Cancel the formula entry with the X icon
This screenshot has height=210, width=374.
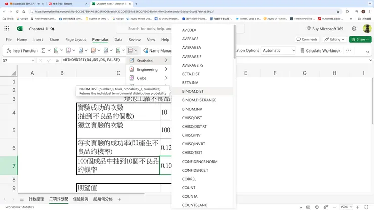tap(41, 60)
